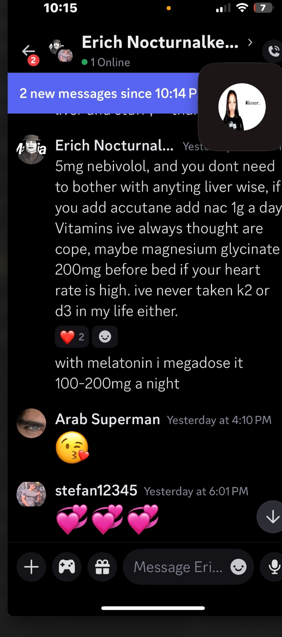Start a voice call with phone icon
The width and height of the screenshot is (282, 637).
(x=273, y=51)
